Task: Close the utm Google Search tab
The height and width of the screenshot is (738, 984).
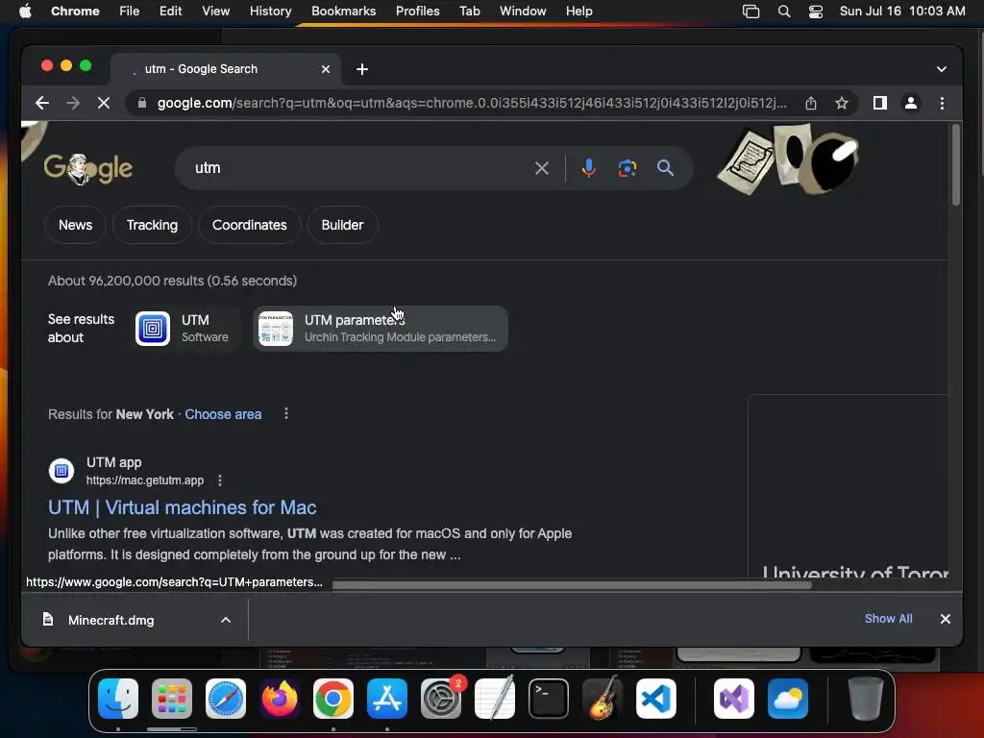Action: tap(326, 69)
